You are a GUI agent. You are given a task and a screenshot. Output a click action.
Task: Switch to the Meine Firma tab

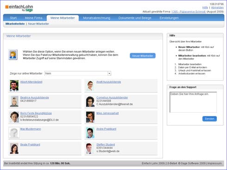tap(33, 18)
